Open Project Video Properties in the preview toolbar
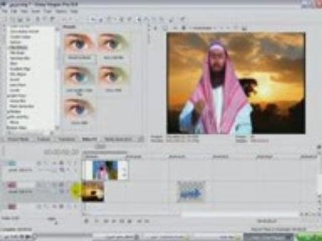This screenshot has width=322, height=241. click(156, 28)
